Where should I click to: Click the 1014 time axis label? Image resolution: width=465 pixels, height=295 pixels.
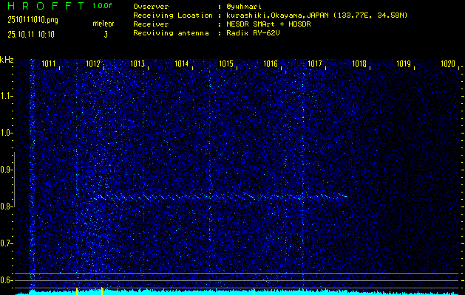tap(182, 63)
